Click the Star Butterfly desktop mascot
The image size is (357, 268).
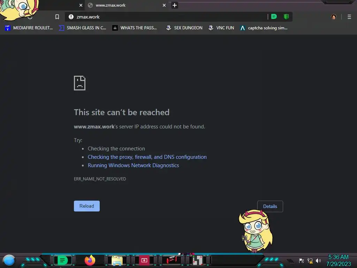point(256,231)
